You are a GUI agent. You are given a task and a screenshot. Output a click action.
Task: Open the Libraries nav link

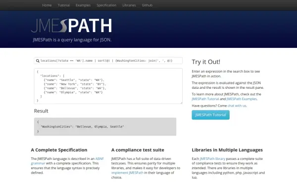coord(129,5)
